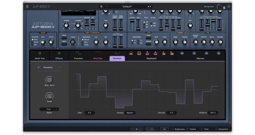The width and height of the screenshot is (255, 135).
Task: Click the Timbre macro knob
Action: 188,129
